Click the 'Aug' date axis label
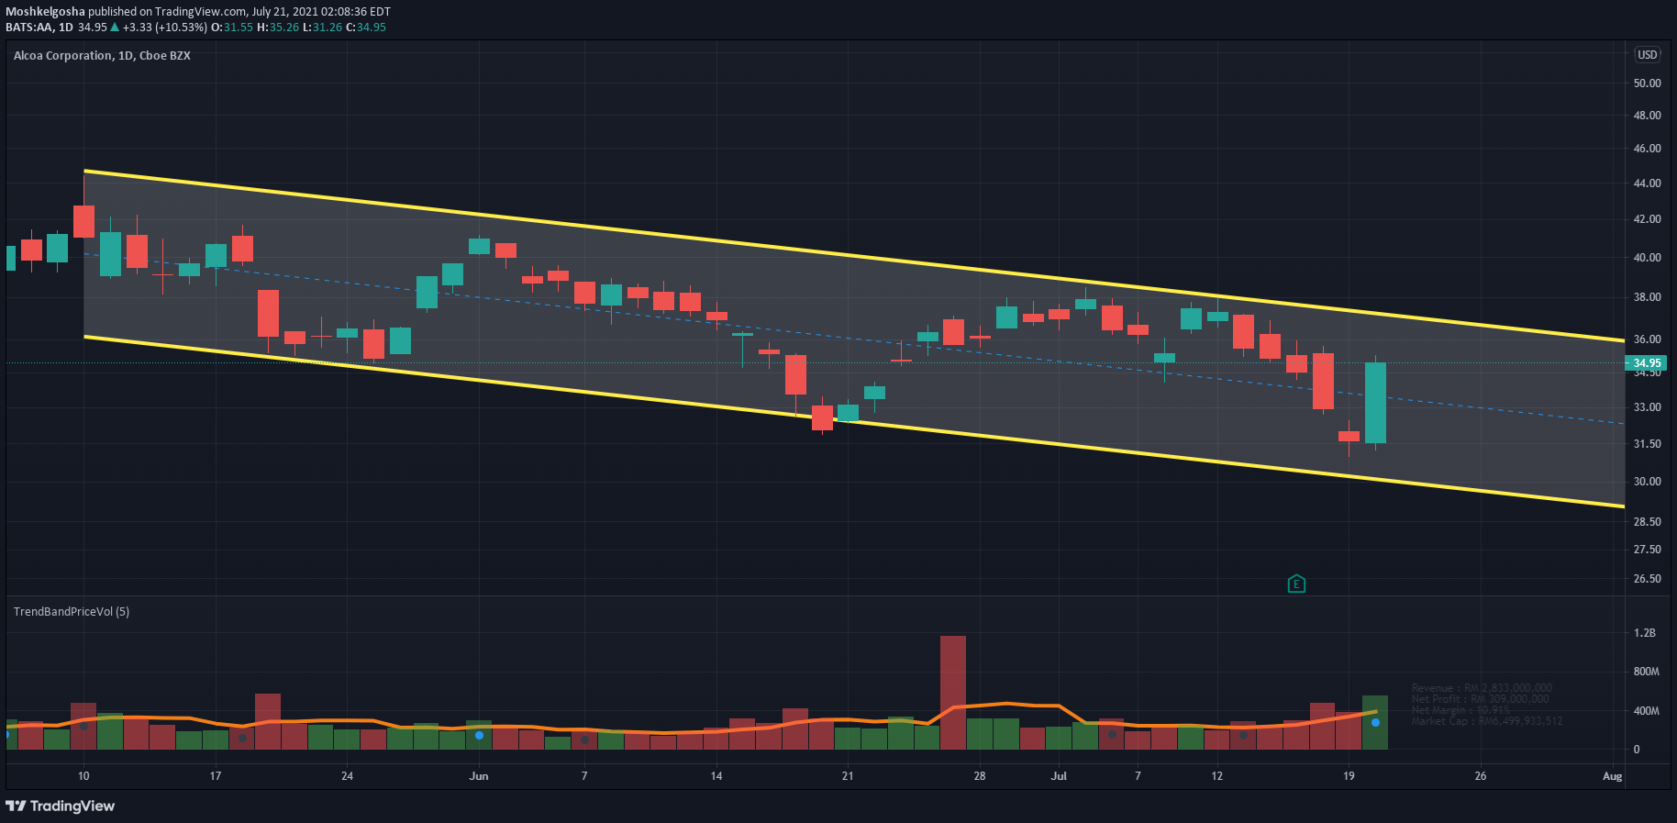Viewport: 1677px width, 823px height. coord(1612,776)
